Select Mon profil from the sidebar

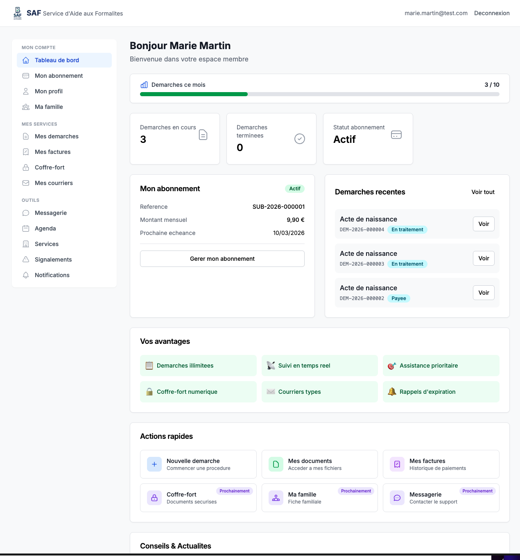tap(49, 91)
